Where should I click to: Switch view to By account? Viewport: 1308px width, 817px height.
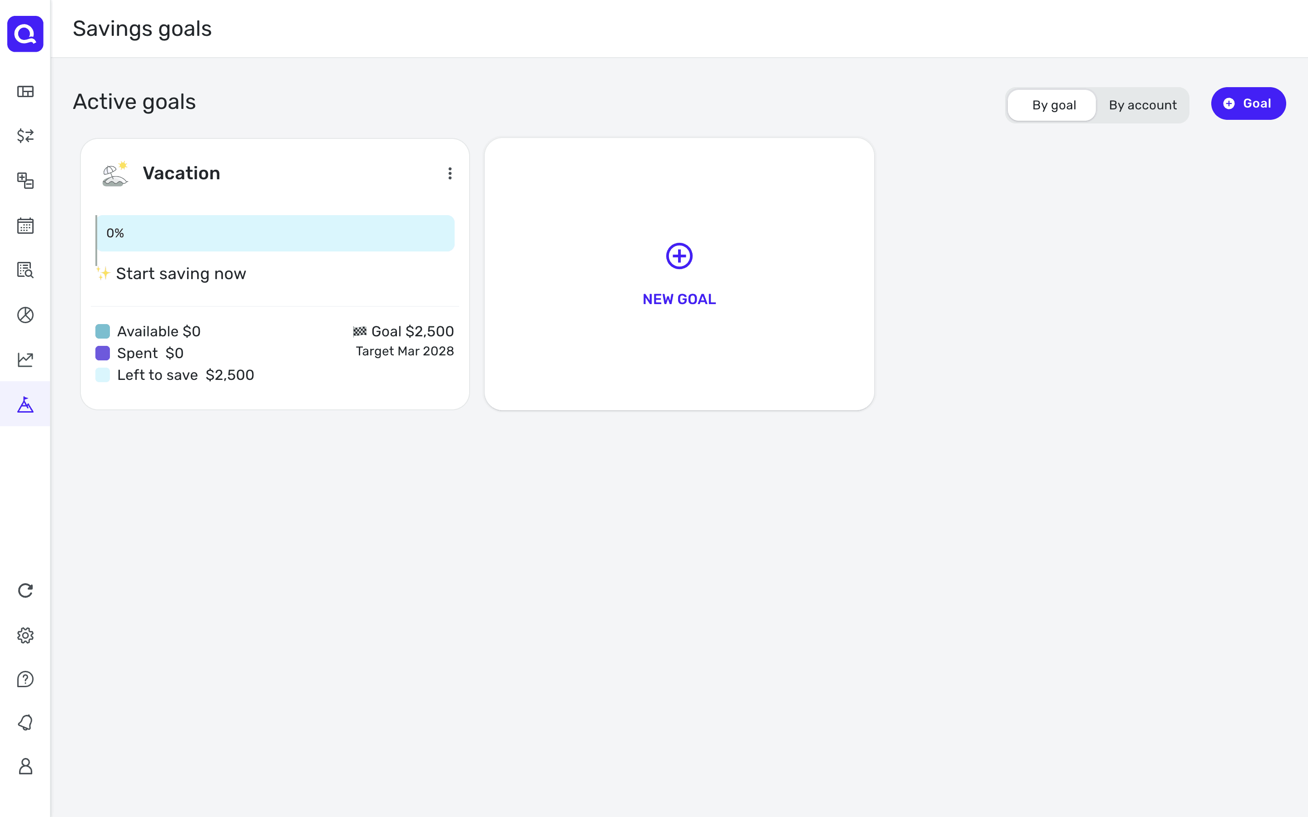tap(1143, 105)
